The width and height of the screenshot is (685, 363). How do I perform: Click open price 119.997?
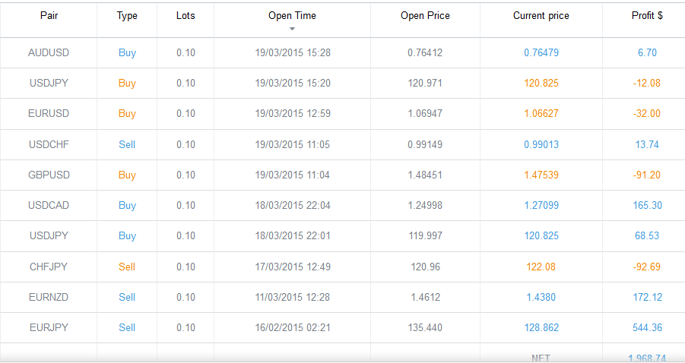coord(425,235)
